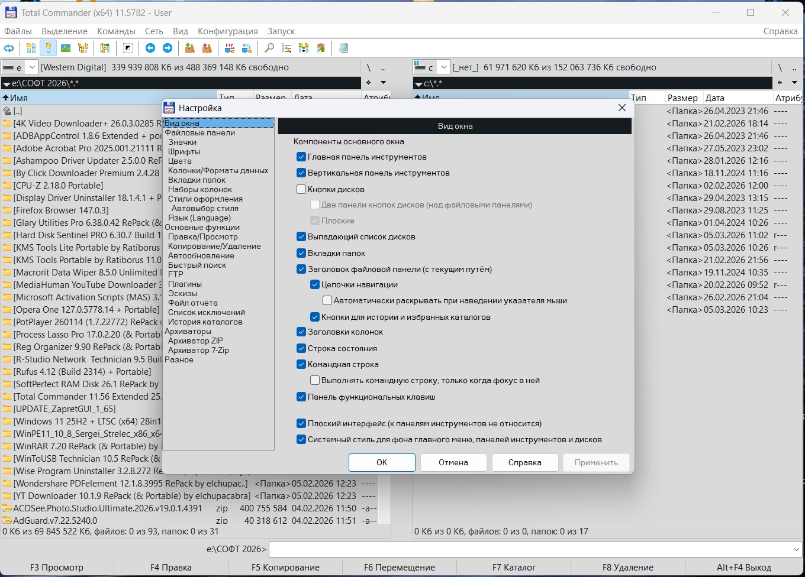
Task: Click the Reread source refresh icon
Action: click(9, 48)
